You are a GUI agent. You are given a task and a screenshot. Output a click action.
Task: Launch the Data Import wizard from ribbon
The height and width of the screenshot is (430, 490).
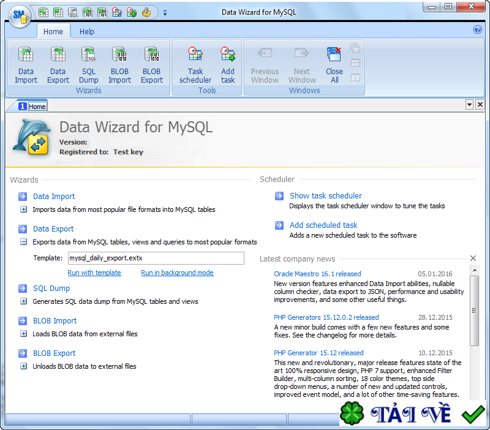point(26,65)
